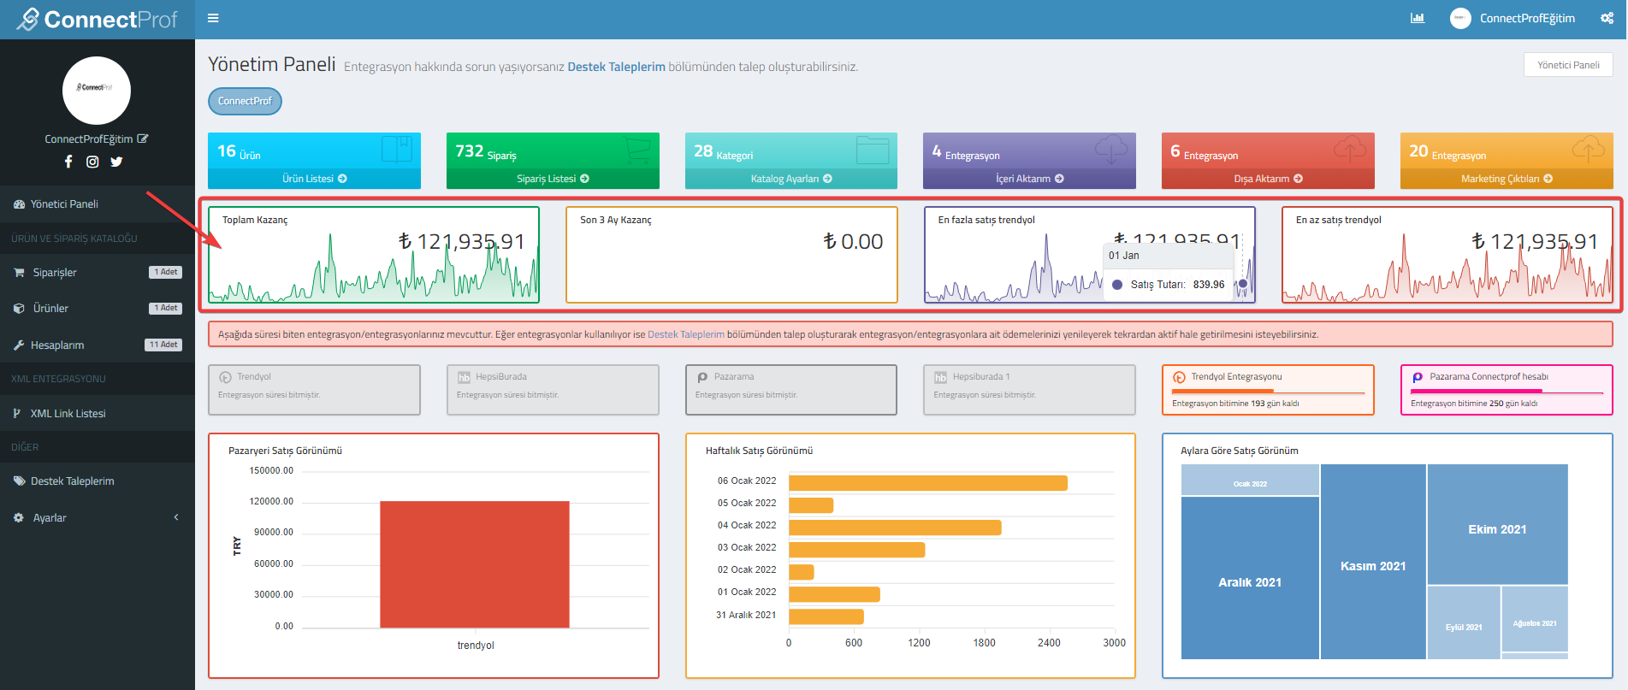
Task: Open Yönetici Paneli in sidebar
Action: tap(98, 204)
